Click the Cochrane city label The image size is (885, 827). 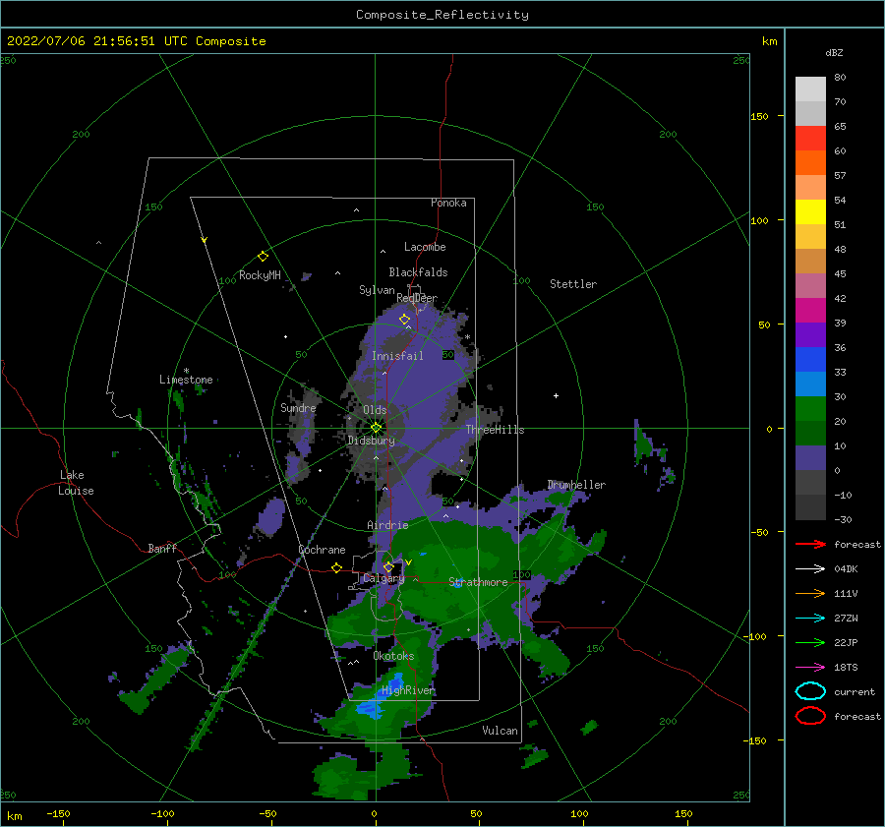[322, 550]
